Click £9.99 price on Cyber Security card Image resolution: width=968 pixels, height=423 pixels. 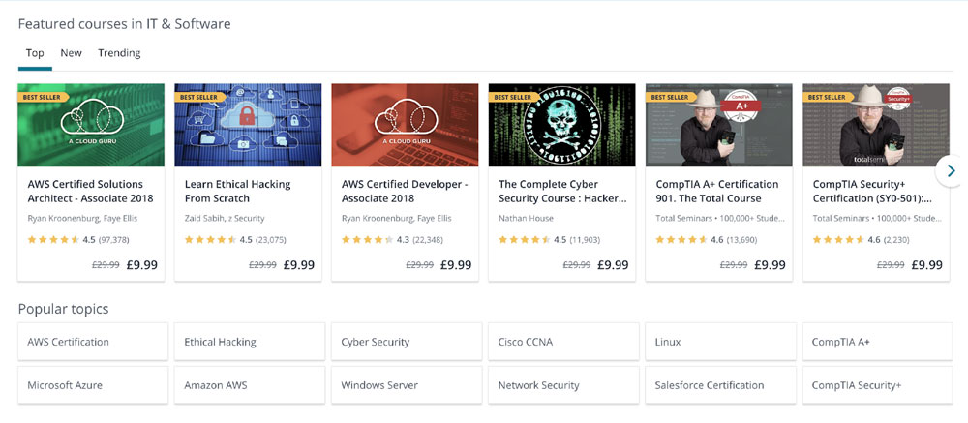pos(613,265)
